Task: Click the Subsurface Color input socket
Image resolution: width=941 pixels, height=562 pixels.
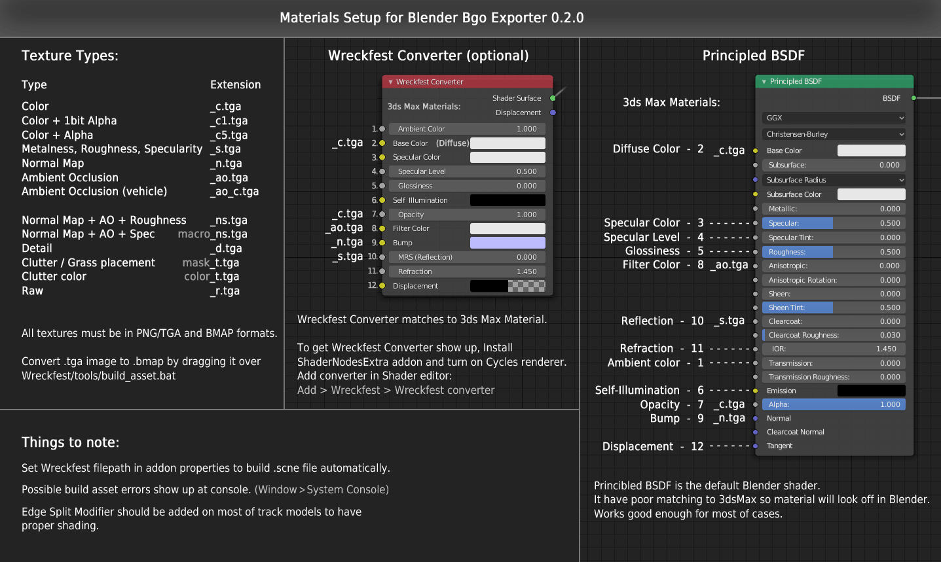Action: 755,194
